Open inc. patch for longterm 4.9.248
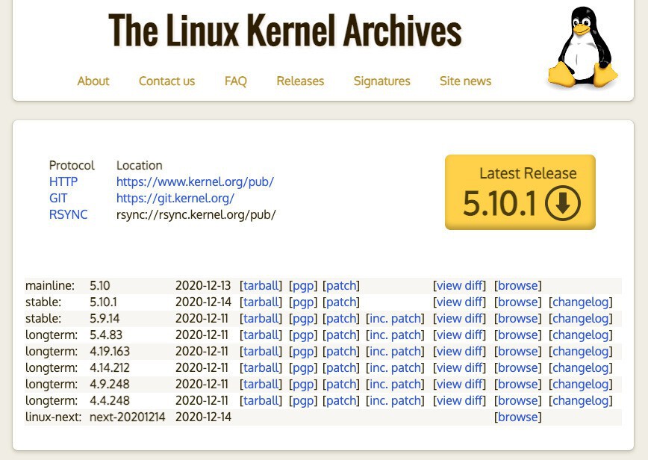Screen dimensions: 648x460 click(x=395, y=385)
